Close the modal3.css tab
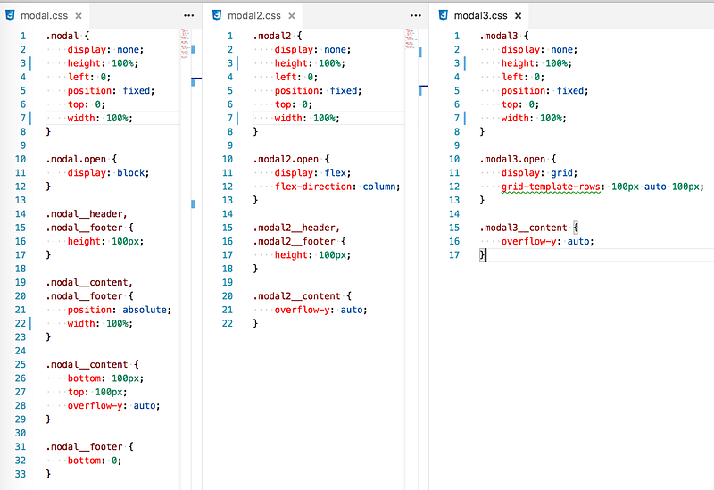This screenshot has height=490, width=714. (518, 16)
